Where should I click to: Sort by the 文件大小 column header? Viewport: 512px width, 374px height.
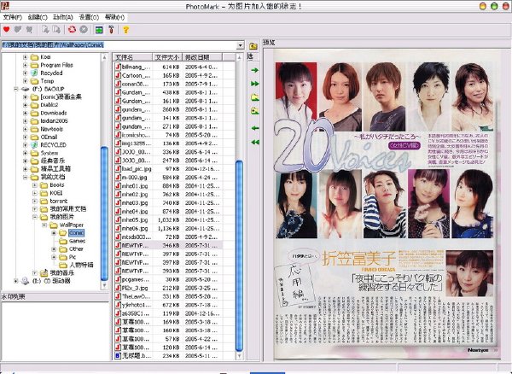click(167, 57)
